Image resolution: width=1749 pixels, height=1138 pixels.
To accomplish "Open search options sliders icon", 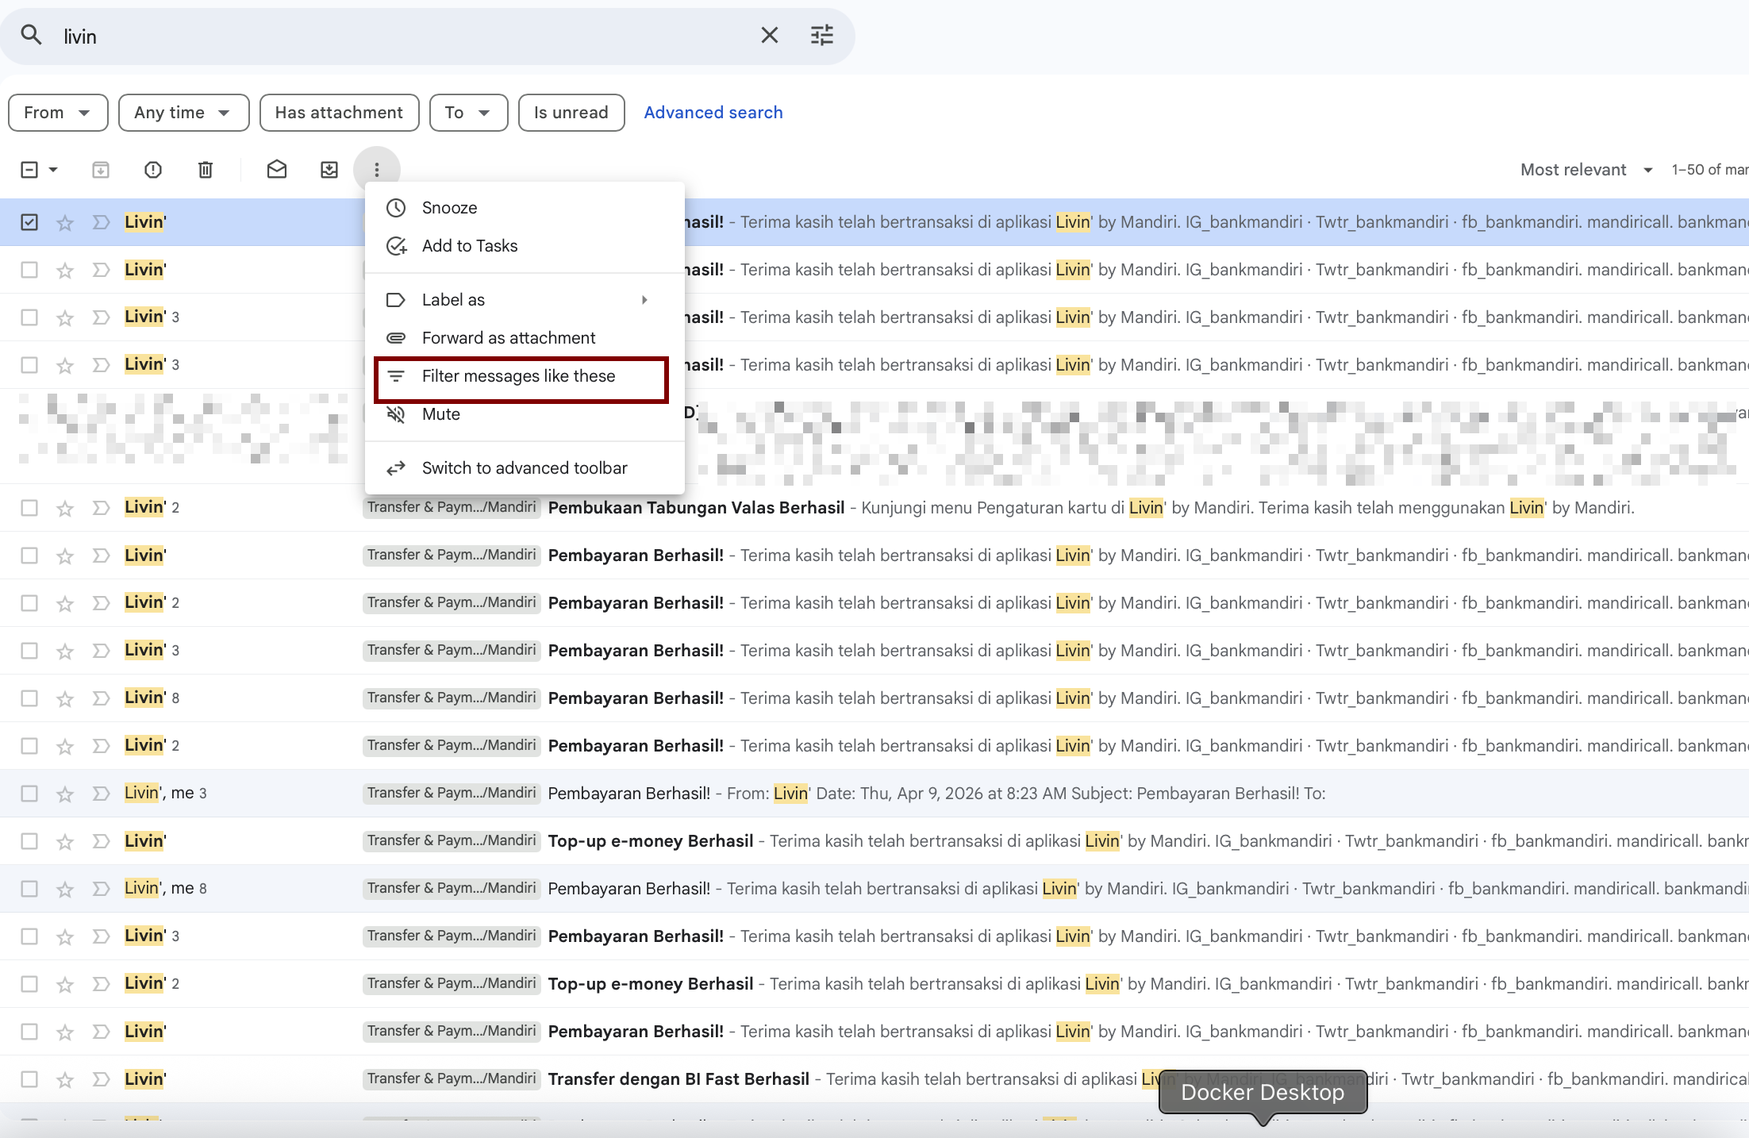I will (821, 35).
